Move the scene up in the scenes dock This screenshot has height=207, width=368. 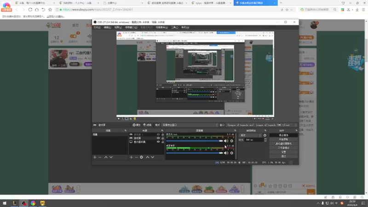[106, 157]
